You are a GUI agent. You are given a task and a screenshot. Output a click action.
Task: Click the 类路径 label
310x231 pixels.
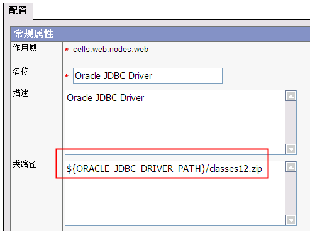click(x=25, y=164)
